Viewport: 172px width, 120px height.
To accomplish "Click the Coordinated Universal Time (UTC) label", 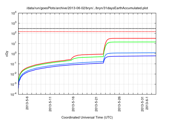I will (x=87, y=117).
